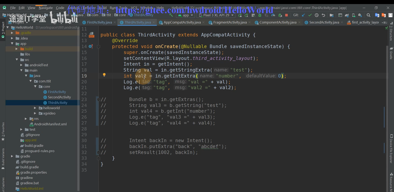The width and height of the screenshot is (394, 192).
Task: Toggle the 2: Favorites tool window
Action: tap(3, 132)
